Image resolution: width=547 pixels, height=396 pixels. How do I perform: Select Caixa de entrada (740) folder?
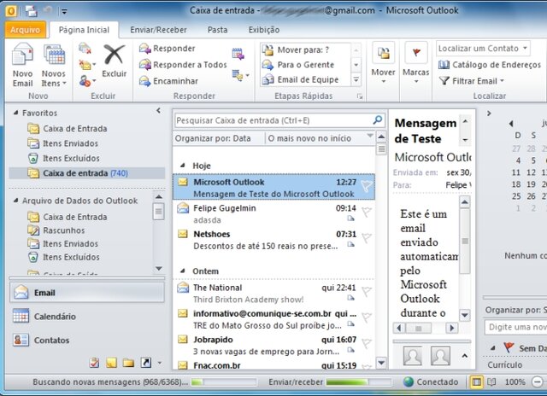point(86,173)
